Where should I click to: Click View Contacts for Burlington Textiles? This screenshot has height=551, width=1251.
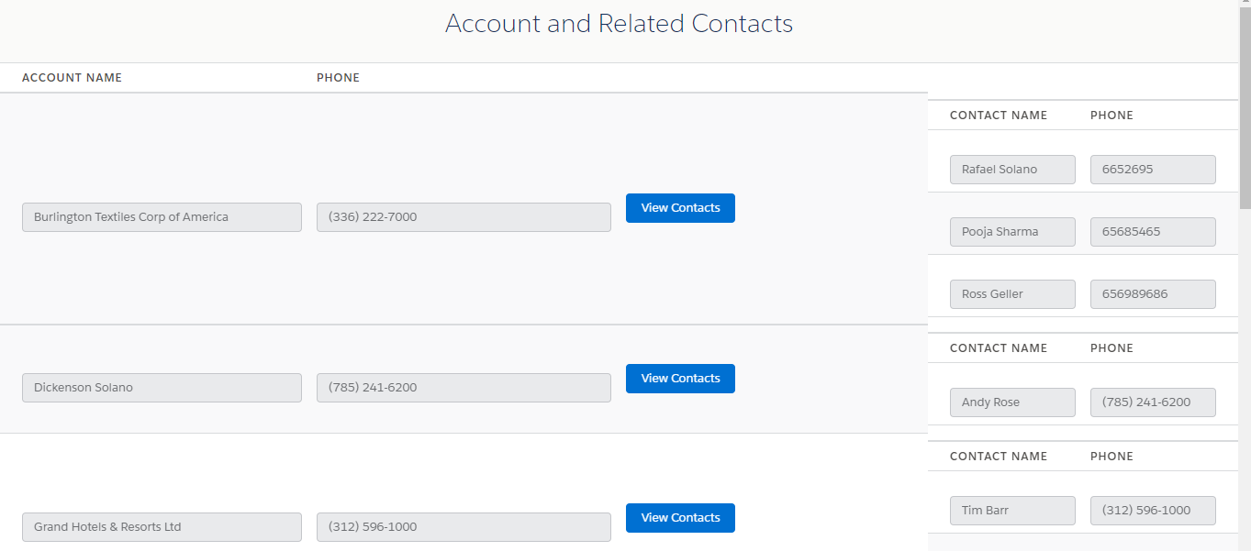point(680,208)
